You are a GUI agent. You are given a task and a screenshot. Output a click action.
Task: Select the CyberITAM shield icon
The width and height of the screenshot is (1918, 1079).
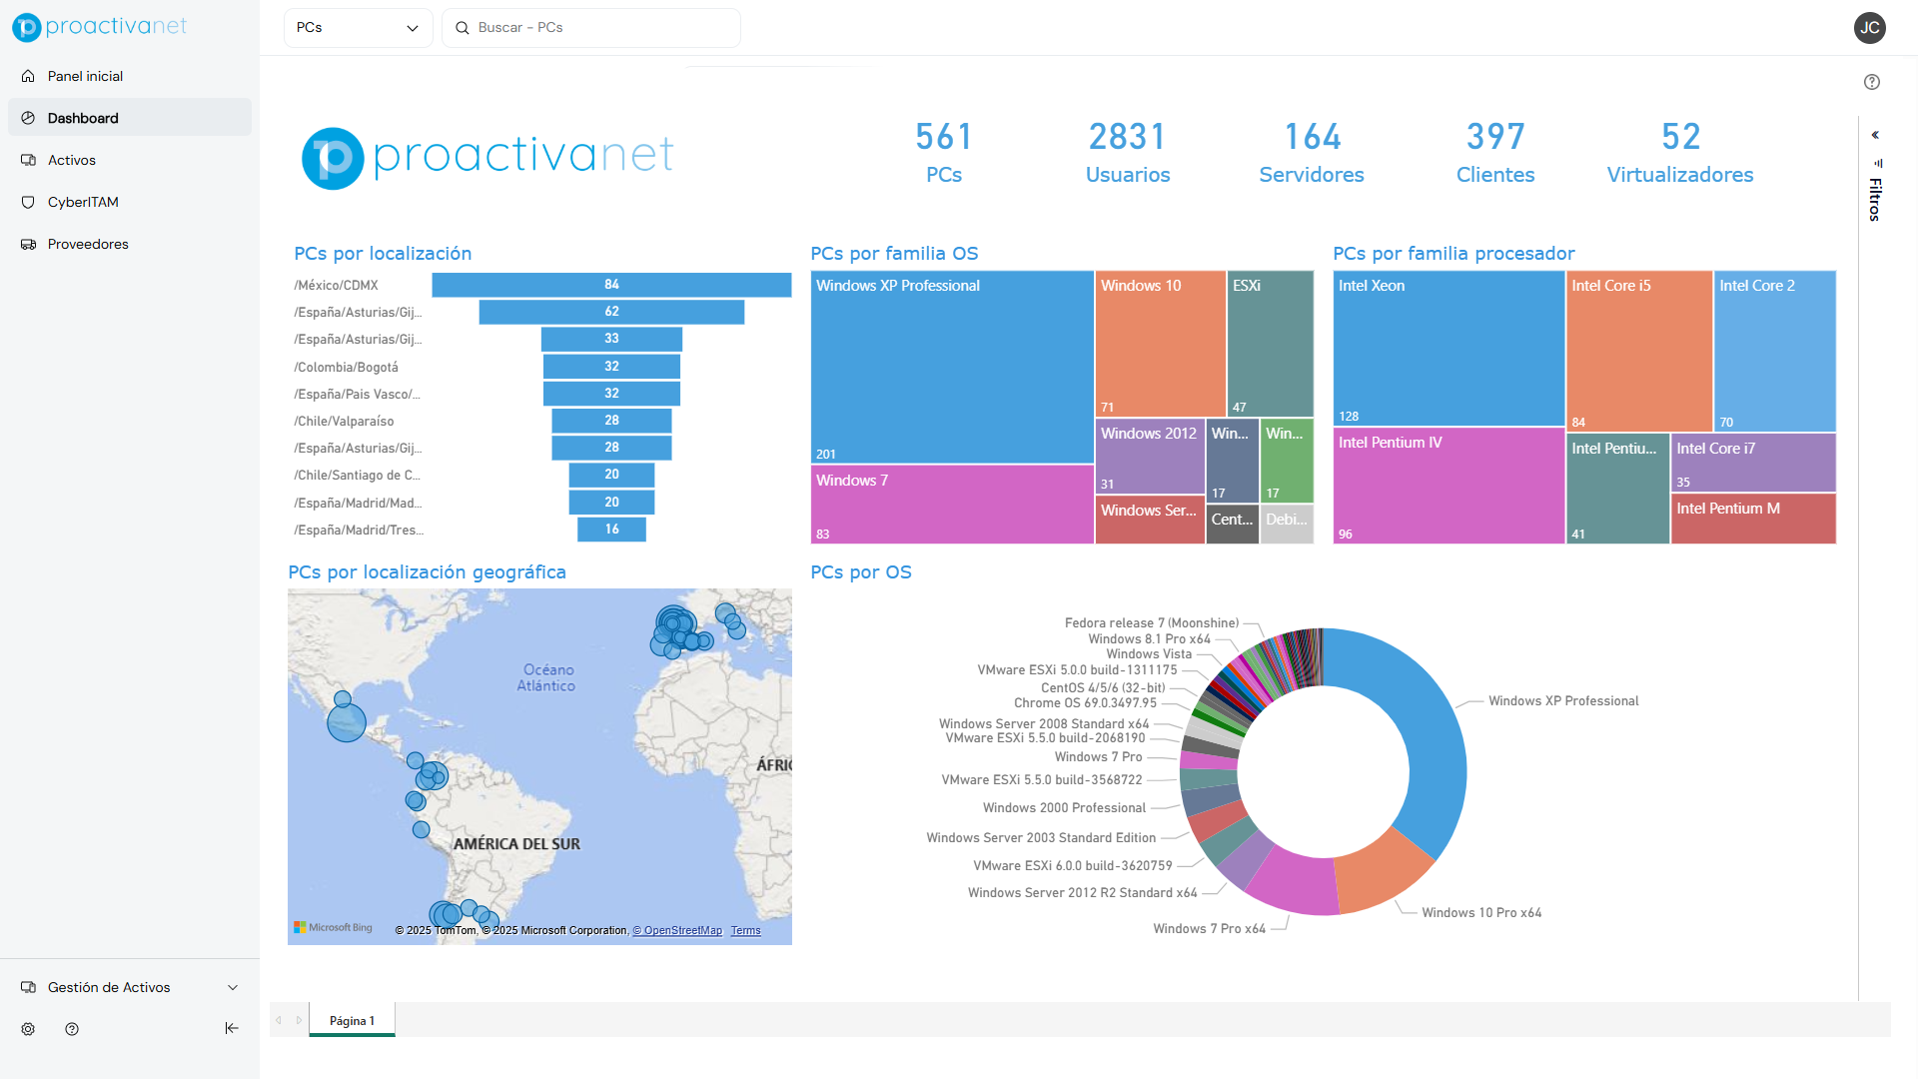point(28,202)
